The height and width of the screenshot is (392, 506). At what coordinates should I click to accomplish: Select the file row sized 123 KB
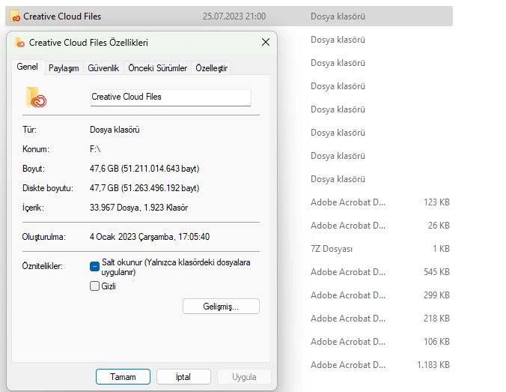[380, 202]
